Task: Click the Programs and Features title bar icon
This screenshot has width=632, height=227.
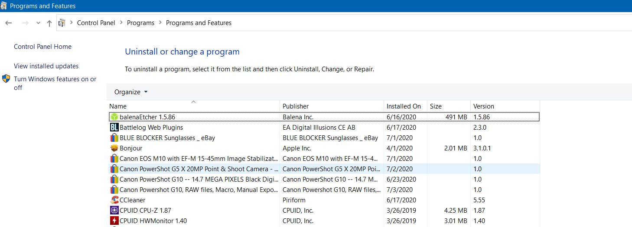Action: click(x=3, y=6)
